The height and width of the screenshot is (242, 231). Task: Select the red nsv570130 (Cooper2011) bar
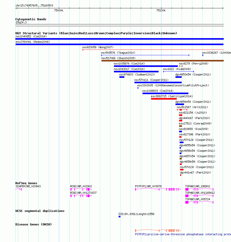182,170
